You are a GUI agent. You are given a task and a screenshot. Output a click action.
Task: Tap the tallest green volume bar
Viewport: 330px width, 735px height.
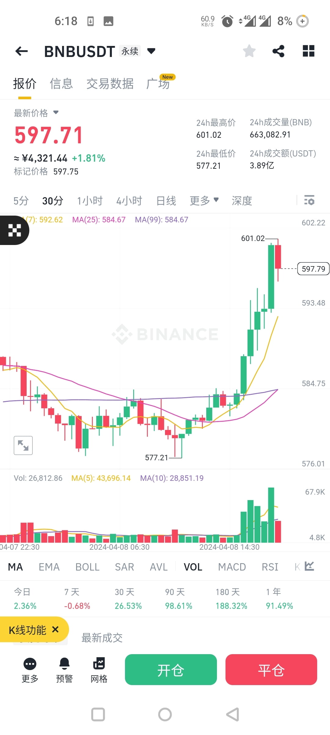pos(271,515)
